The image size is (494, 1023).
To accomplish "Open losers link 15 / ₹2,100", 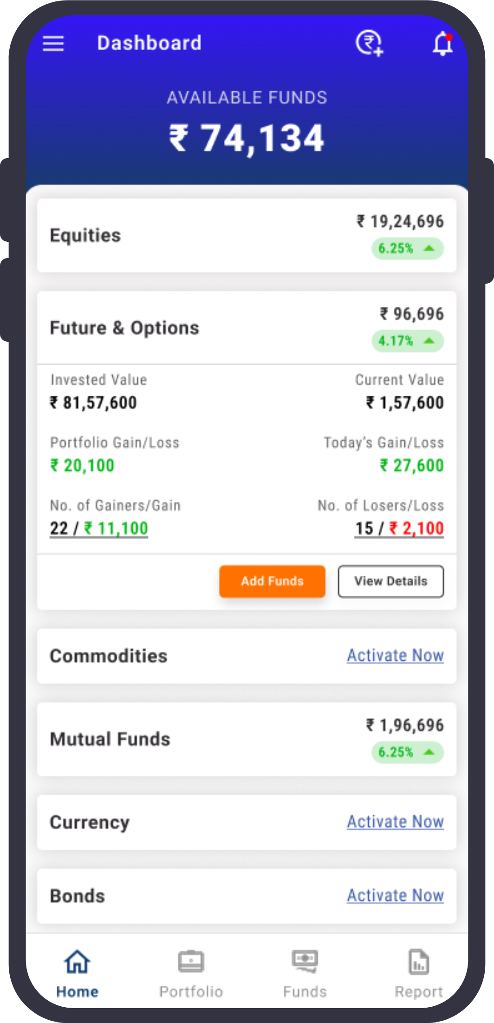I will pyautogui.click(x=399, y=529).
